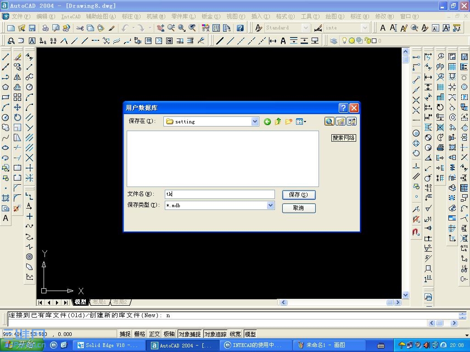Select the Rectangle tool on the left toolbar
Image resolution: width=470 pixels, height=352 pixels.
coord(6,97)
